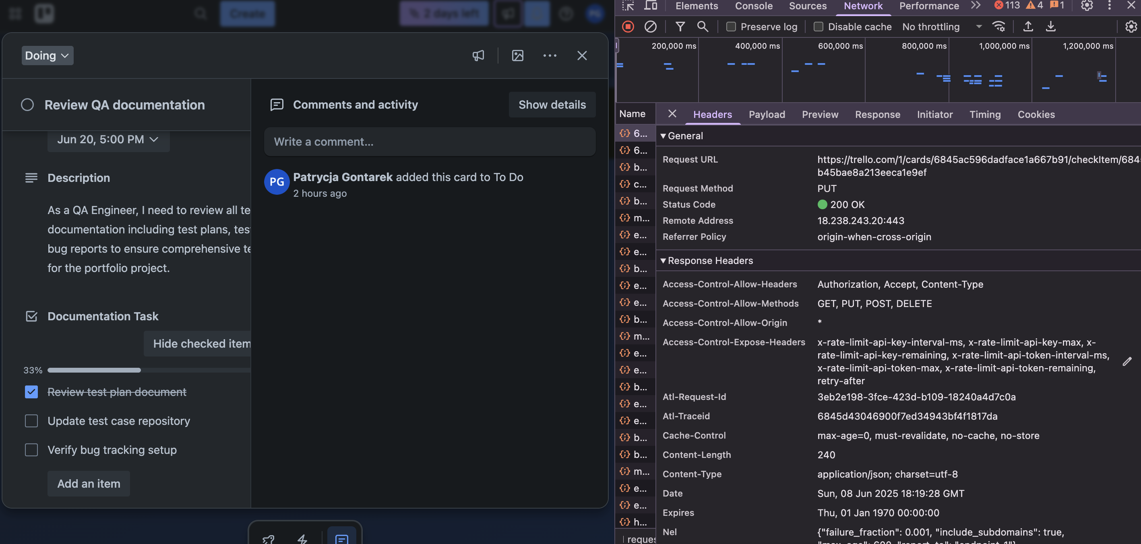1141x544 pixels.
Task: Open the card actions three-dot menu
Action: coord(550,56)
